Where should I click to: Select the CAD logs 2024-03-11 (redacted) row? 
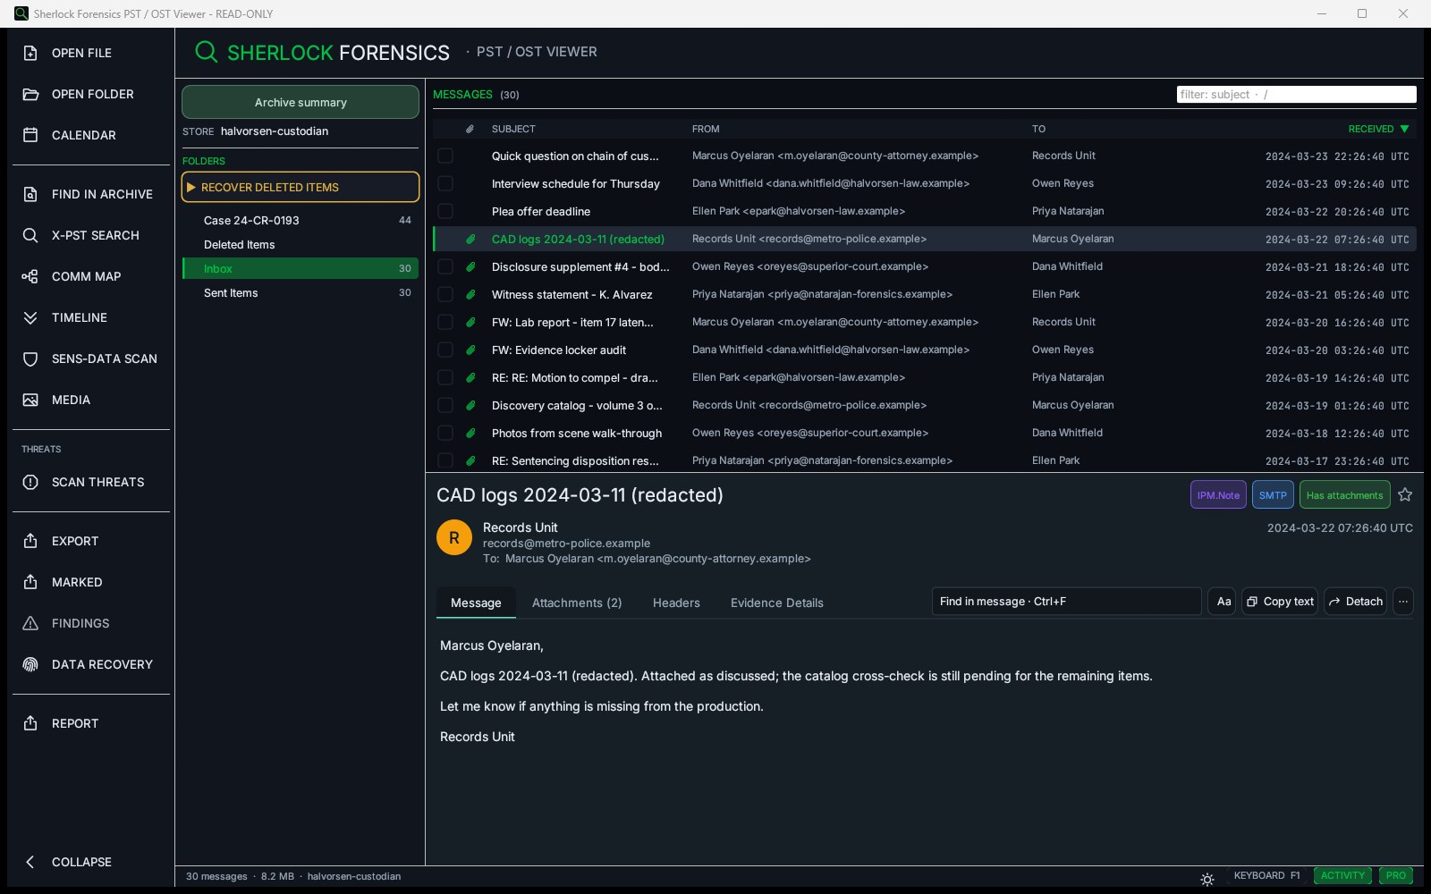(925, 239)
